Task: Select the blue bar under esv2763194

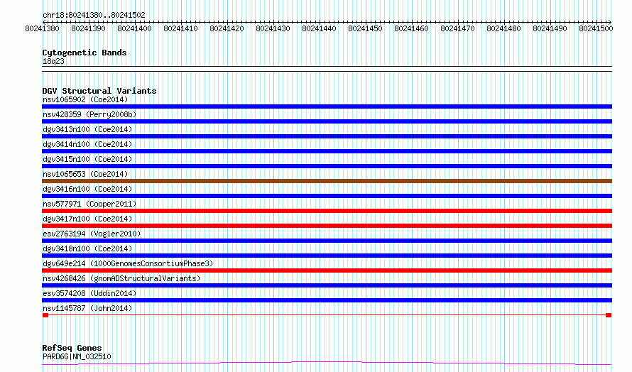Action: point(327,241)
